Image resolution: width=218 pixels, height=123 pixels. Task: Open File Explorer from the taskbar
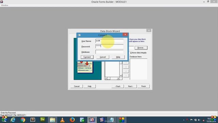pyautogui.click(x=52, y=120)
